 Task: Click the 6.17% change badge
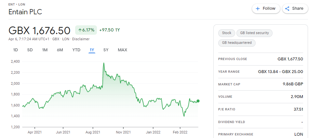86,30
